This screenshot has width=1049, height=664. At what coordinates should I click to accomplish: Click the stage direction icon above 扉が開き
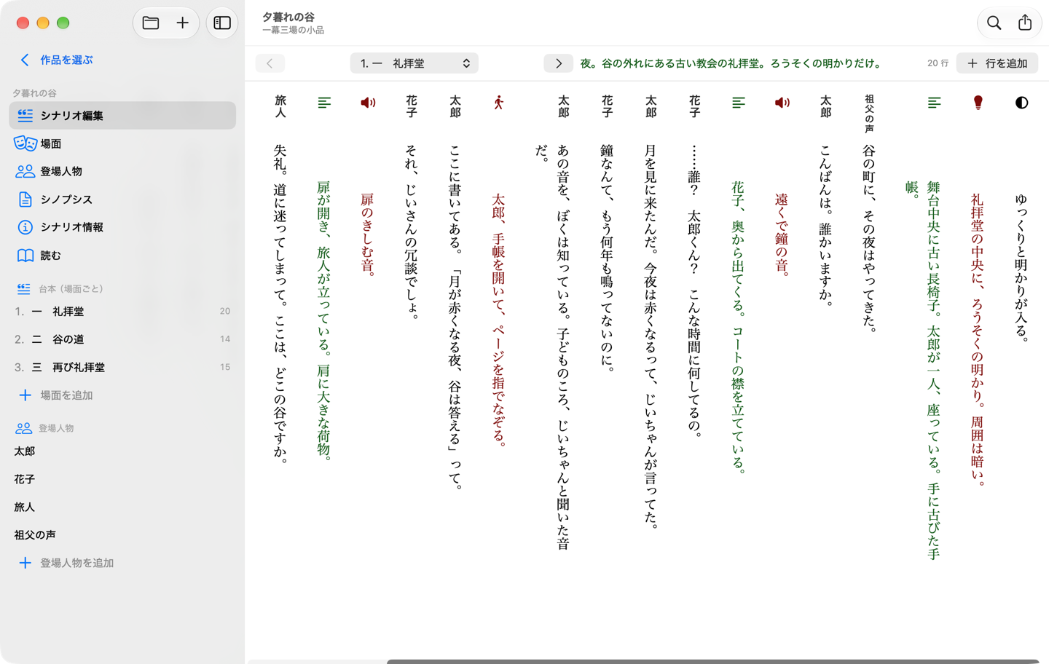tap(324, 103)
